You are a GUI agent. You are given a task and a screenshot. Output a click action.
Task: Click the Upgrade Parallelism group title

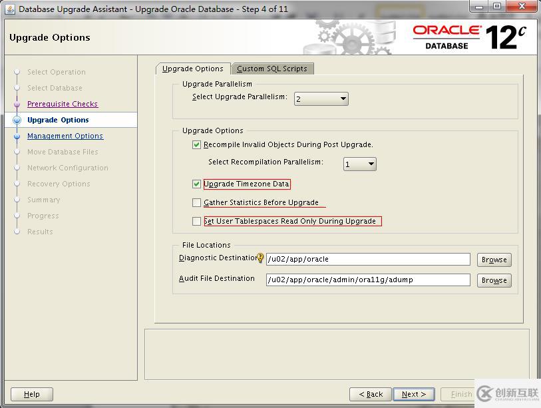point(217,84)
